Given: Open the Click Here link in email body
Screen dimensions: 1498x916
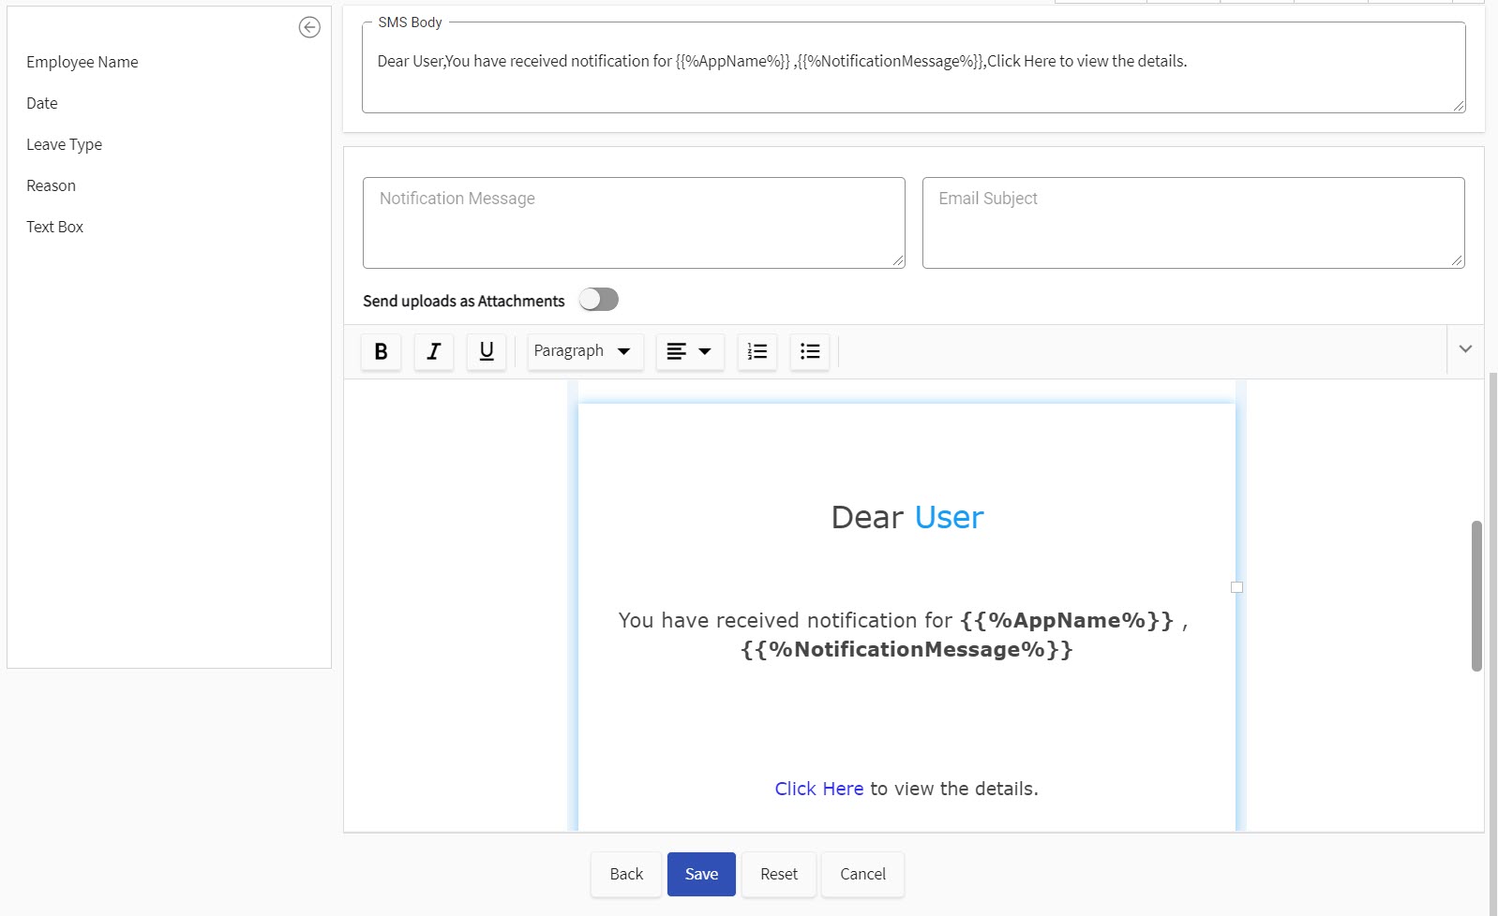Looking at the screenshot, I should click(819, 789).
